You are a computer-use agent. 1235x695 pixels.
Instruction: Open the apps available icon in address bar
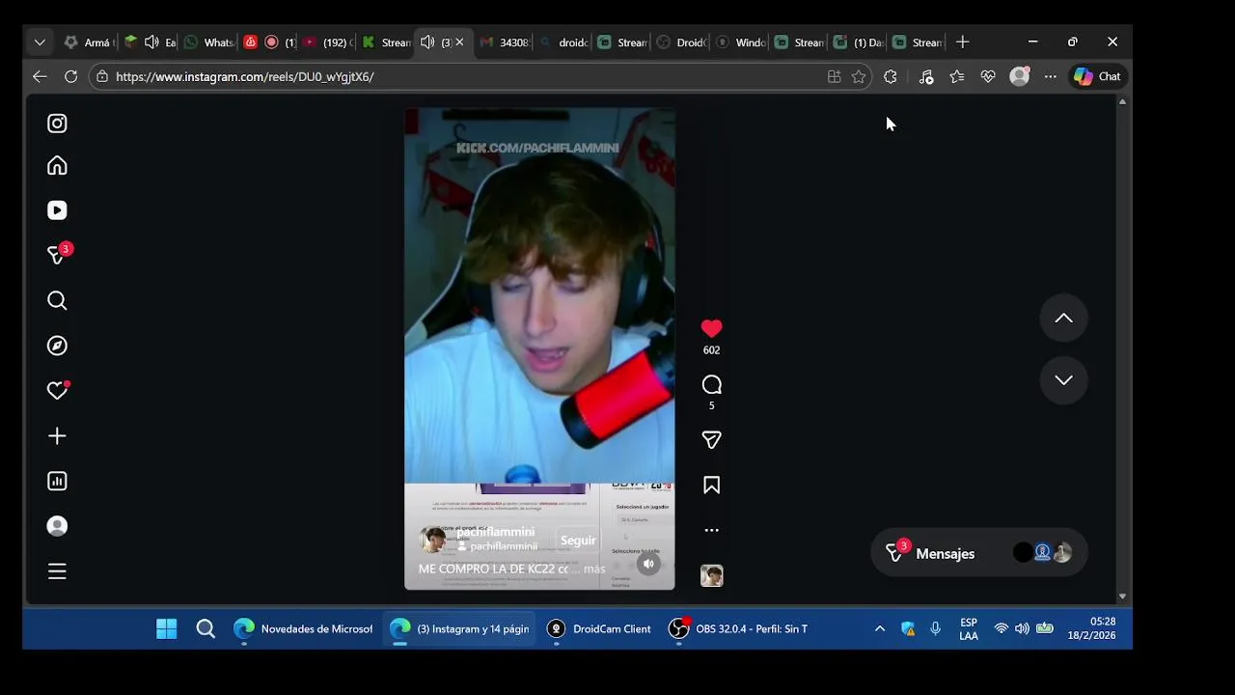(835, 76)
